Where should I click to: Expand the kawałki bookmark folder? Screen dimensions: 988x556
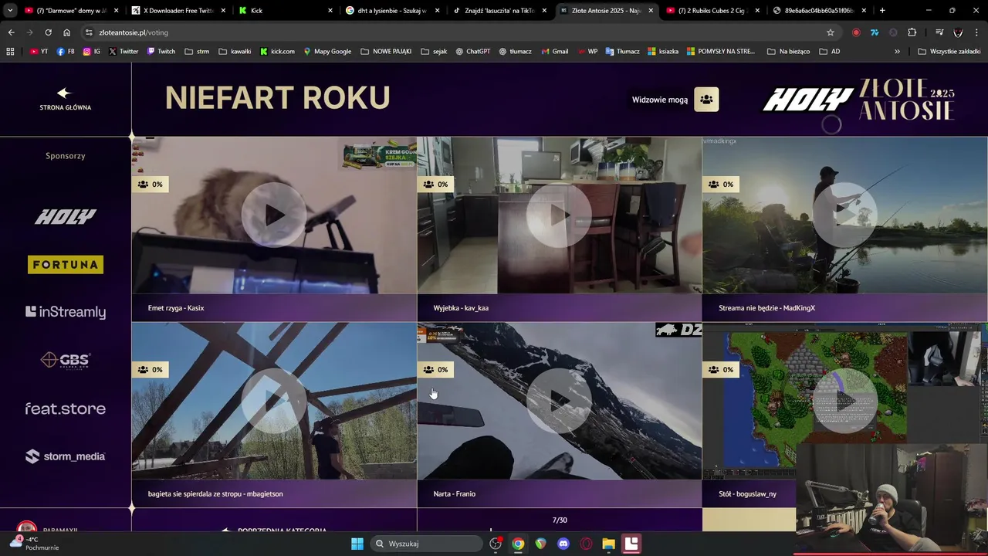235,52
